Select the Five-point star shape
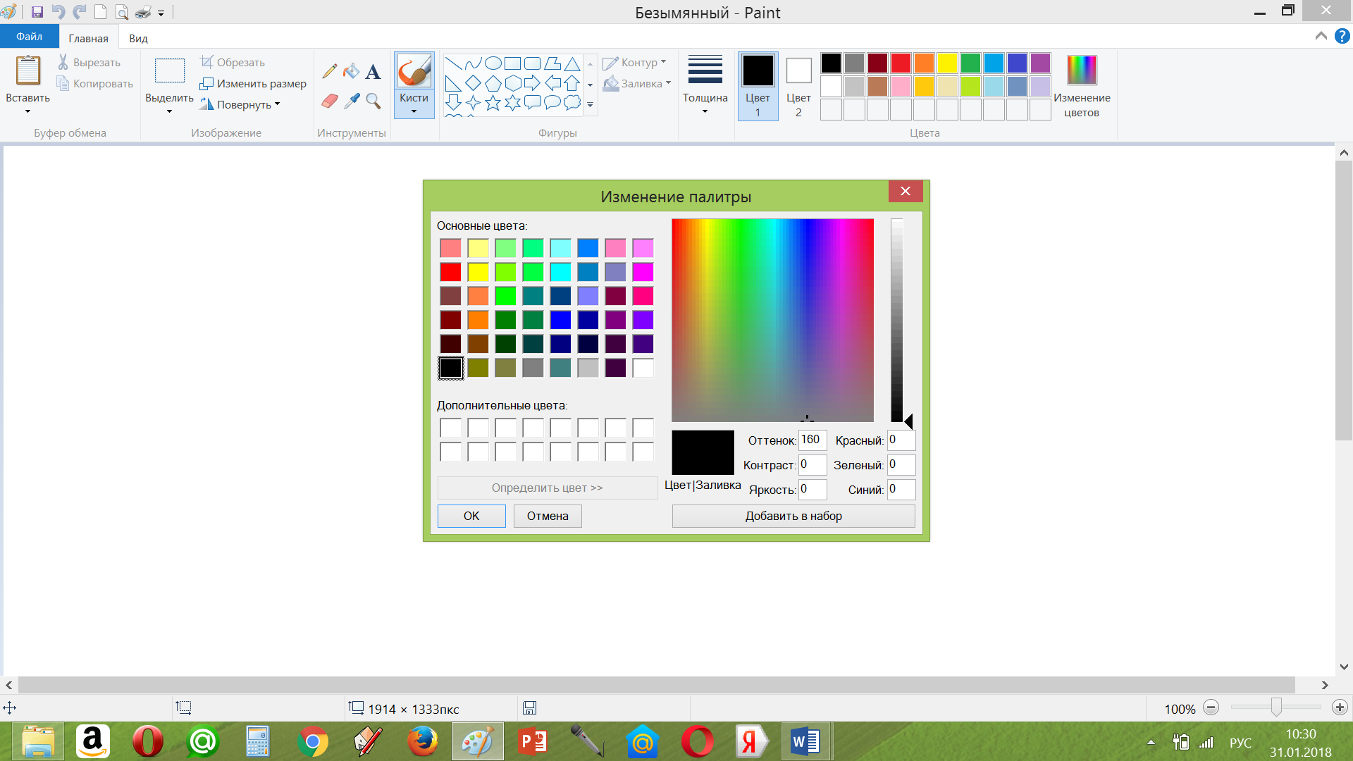Viewport: 1353px width, 761px height. (x=493, y=103)
